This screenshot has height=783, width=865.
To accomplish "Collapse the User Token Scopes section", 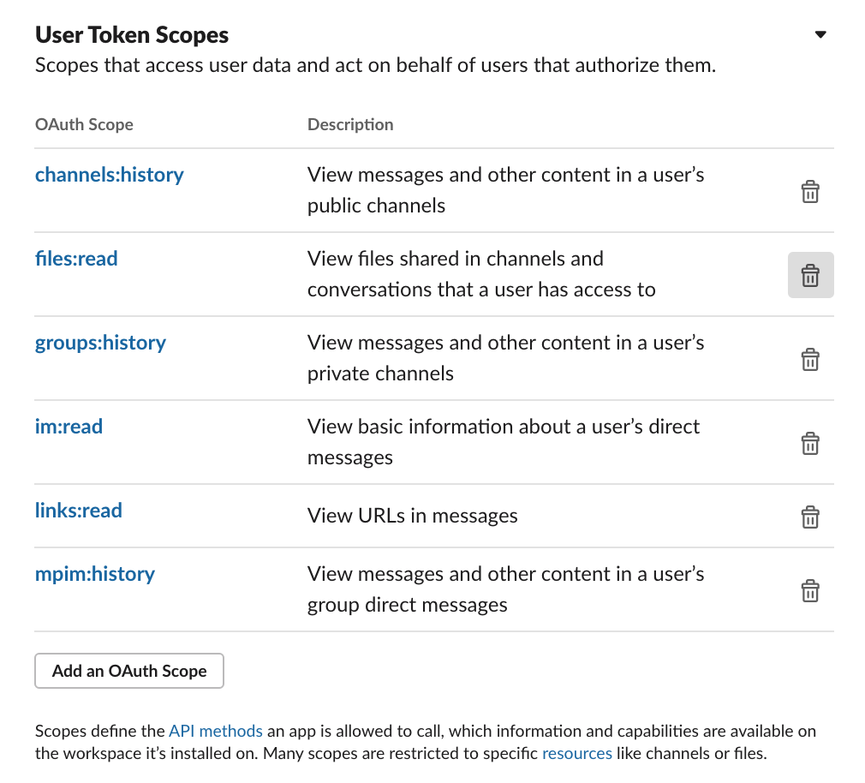I will click(x=820, y=34).
